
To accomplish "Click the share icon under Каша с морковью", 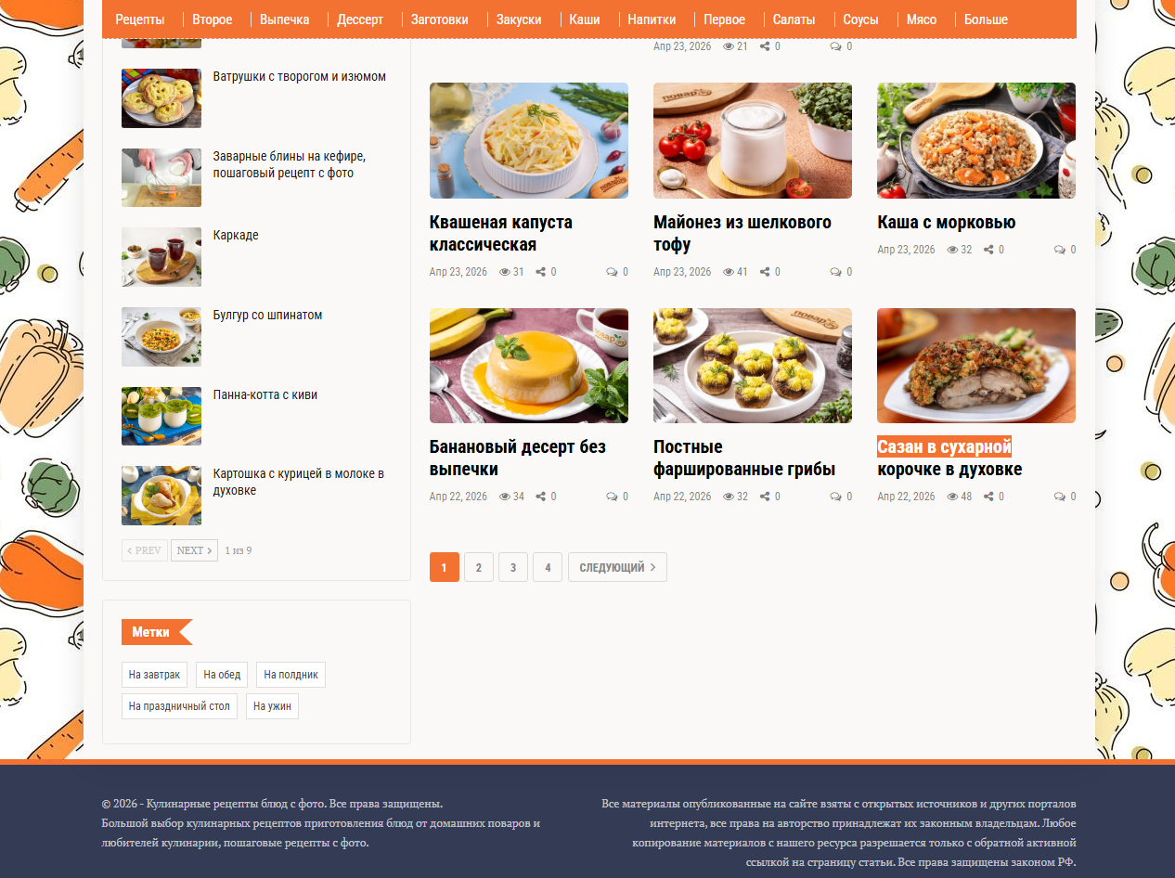I will click(x=988, y=250).
